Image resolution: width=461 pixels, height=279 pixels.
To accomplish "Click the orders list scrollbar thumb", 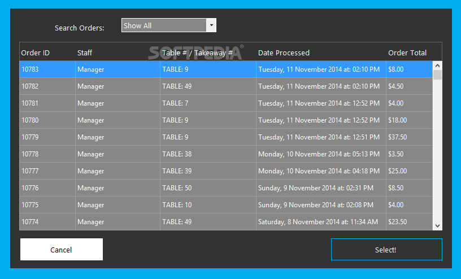I will coord(437,75).
